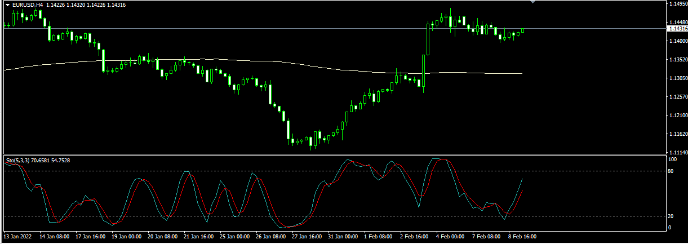Click the 1.13520 price scale label

click(677, 60)
